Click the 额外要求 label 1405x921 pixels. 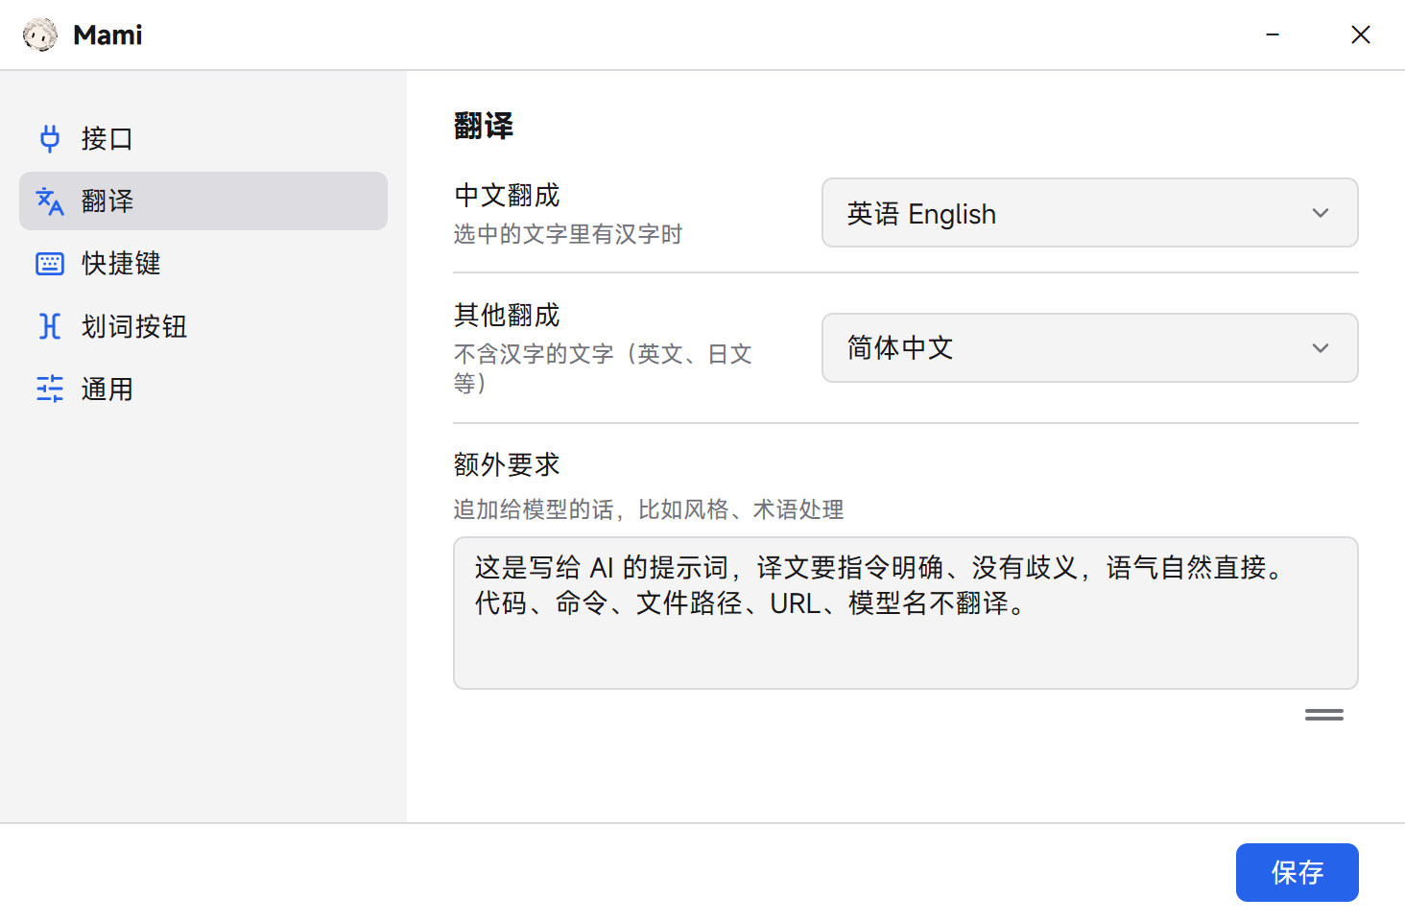click(x=507, y=465)
